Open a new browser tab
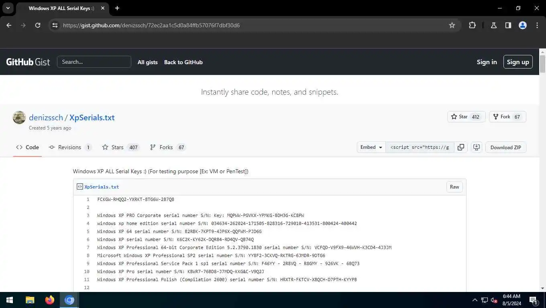 pyautogui.click(x=117, y=8)
